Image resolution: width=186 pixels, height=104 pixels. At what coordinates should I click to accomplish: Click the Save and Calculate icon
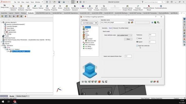click(90, 81)
